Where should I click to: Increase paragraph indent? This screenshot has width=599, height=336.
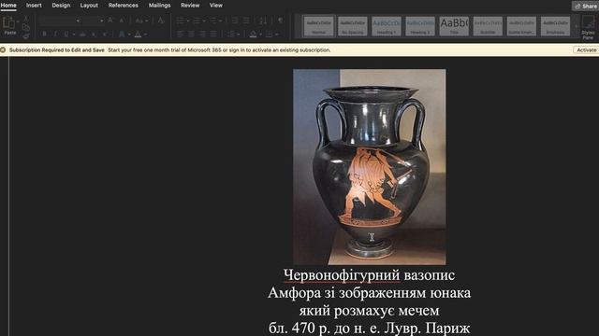pos(246,21)
